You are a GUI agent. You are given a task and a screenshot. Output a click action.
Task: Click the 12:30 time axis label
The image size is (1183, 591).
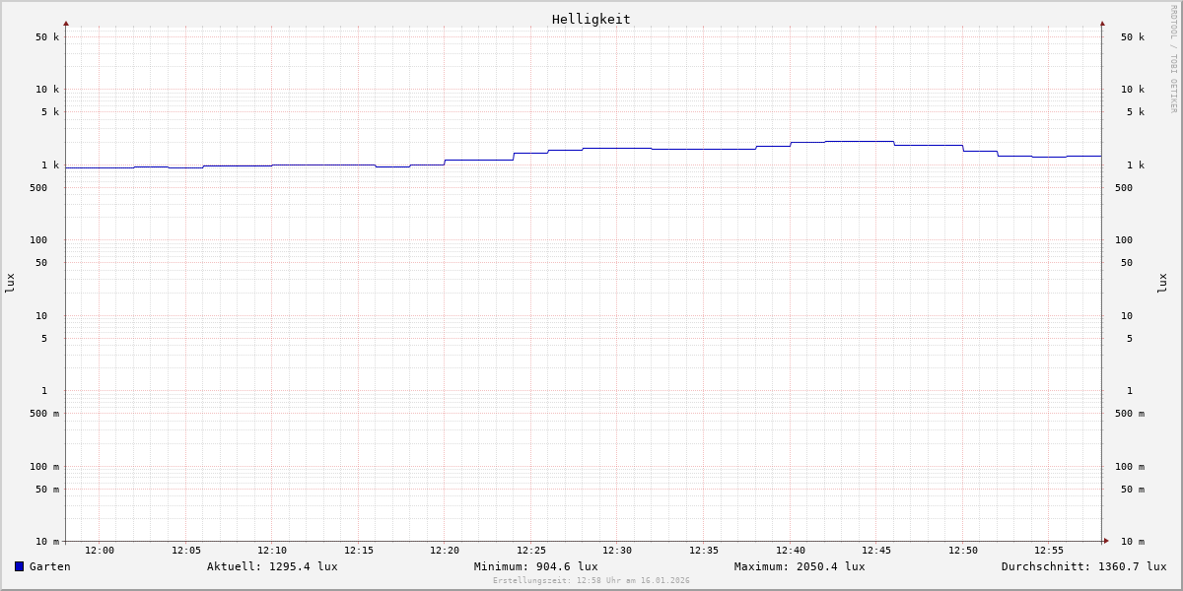click(x=617, y=551)
